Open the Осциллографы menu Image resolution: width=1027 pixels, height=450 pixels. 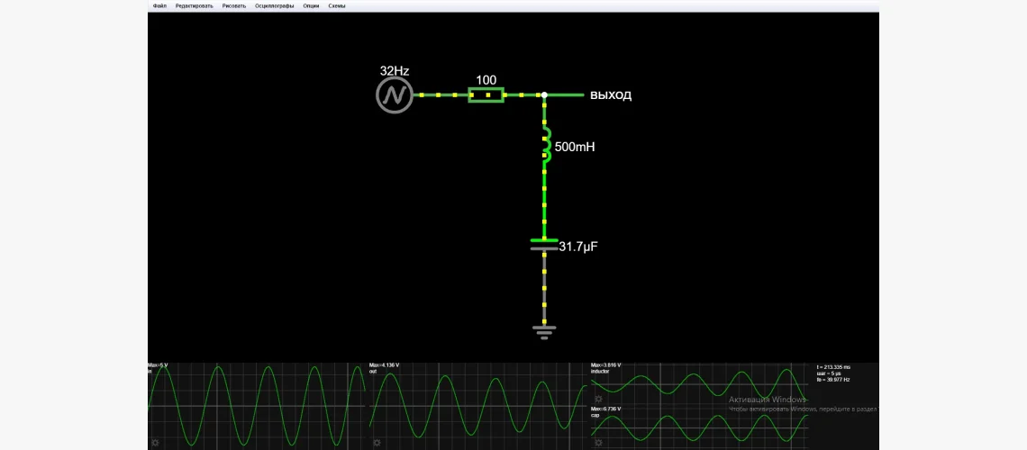[274, 5]
